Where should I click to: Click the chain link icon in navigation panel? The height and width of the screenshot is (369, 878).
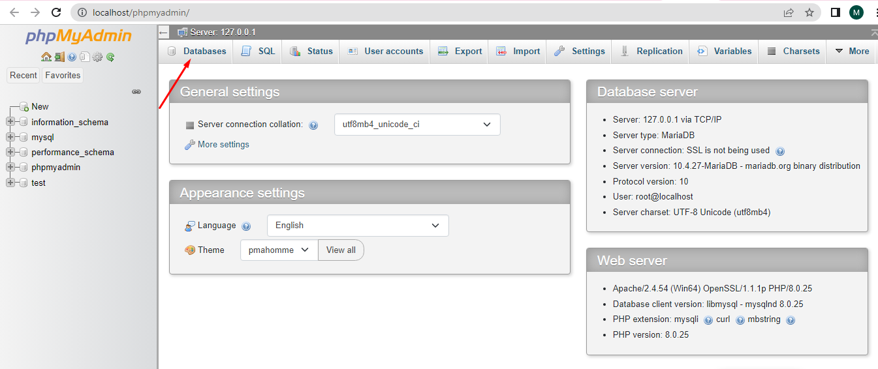click(136, 92)
